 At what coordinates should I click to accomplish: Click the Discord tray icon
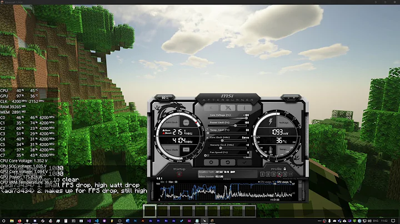coord(334,221)
